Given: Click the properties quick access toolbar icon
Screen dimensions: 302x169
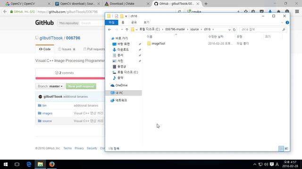Looking at the screenshot, I should click(117, 16).
